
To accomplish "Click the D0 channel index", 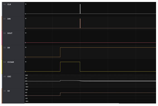I will (4, 4).
